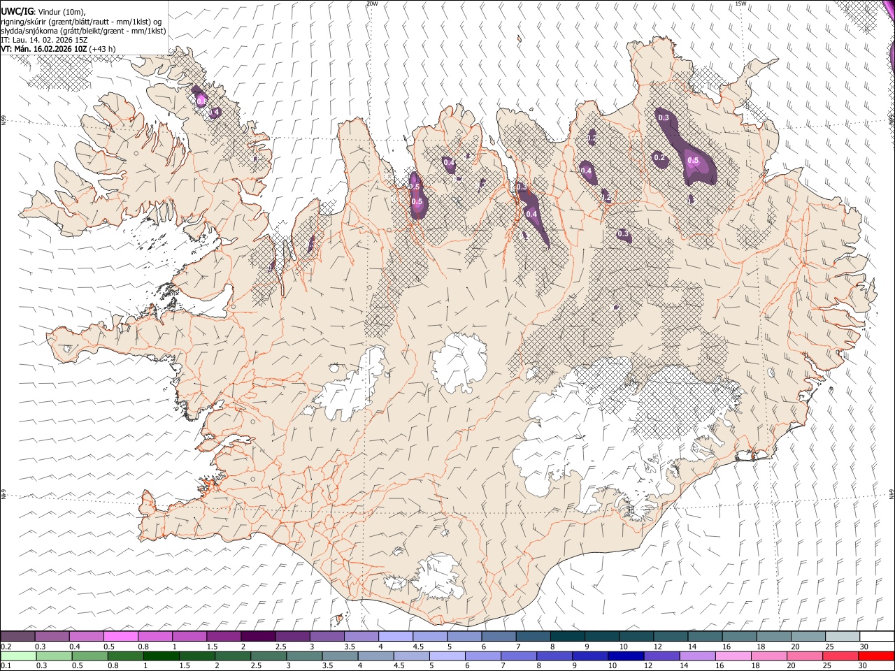
Task: Select the dark teal swatch between 8 and 9 on the upper scale
Action: (567, 637)
